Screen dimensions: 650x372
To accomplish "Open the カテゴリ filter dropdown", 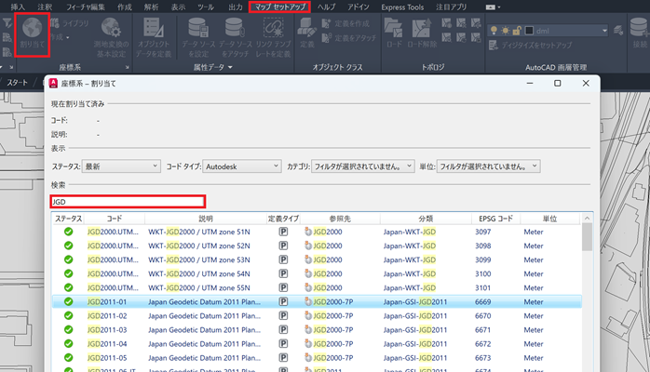I will click(363, 166).
